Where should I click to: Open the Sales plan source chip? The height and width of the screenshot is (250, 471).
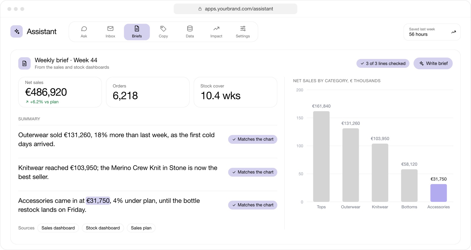[141, 228]
